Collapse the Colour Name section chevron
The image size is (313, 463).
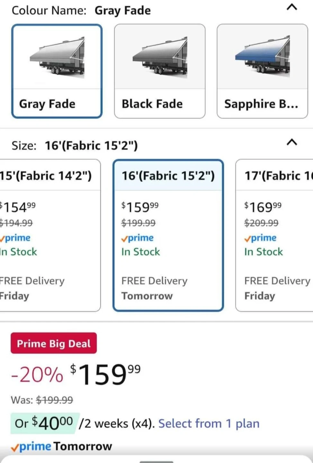click(x=291, y=7)
